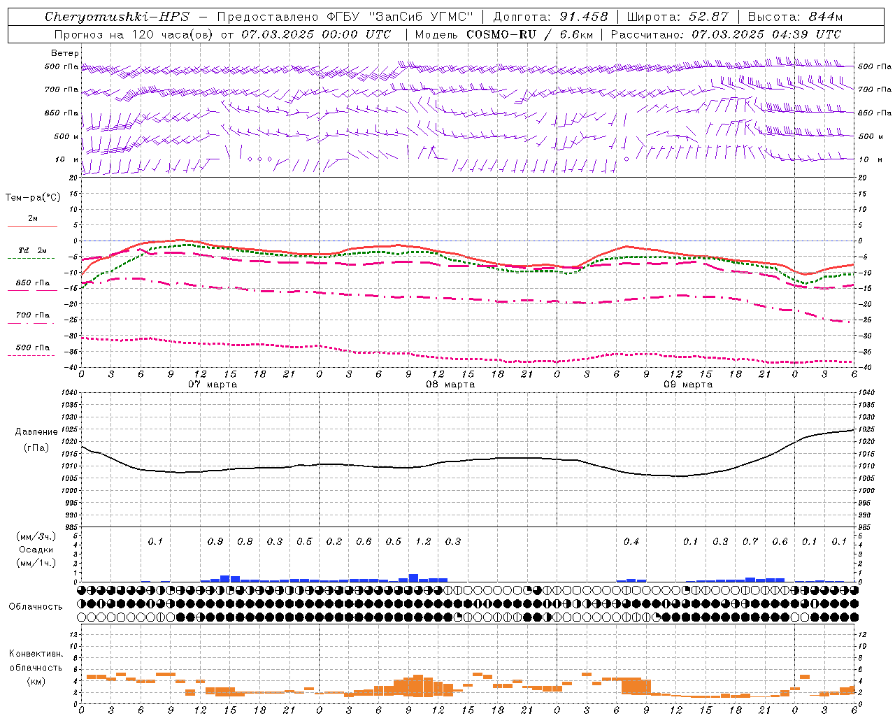The height and width of the screenshot is (716, 895).
Task: Click the 1040 value on left pressure axis
Action: coord(71,393)
